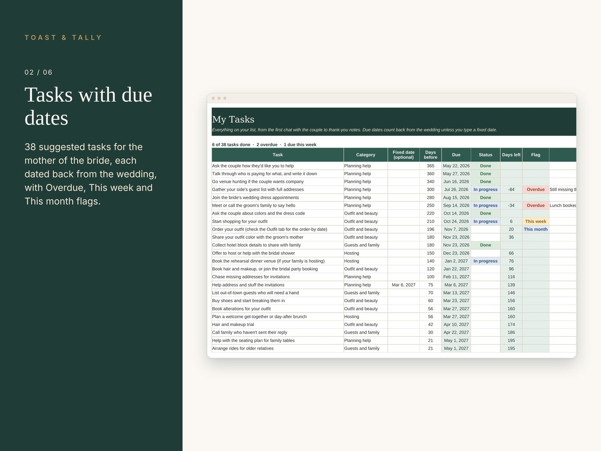Select the 'This month' flag cell
The height and width of the screenshot is (451, 601).
[x=536, y=229]
